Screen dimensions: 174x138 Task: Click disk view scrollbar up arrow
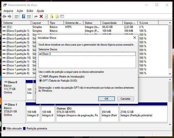[170, 79]
